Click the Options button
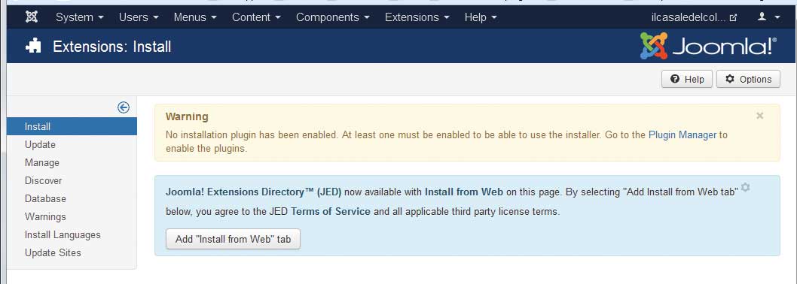The width and height of the screenshot is (797, 284). coord(748,79)
